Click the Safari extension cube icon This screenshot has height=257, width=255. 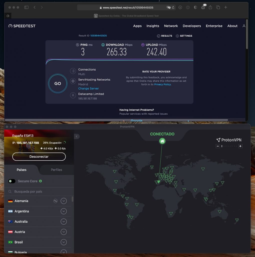pyautogui.click(x=203, y=7)
